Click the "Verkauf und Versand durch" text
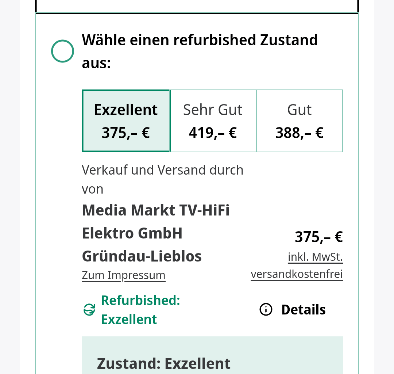 coord(163,170)
